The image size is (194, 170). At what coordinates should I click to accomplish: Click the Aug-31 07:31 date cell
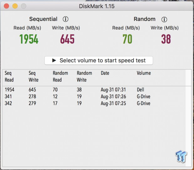coord(113,90)
